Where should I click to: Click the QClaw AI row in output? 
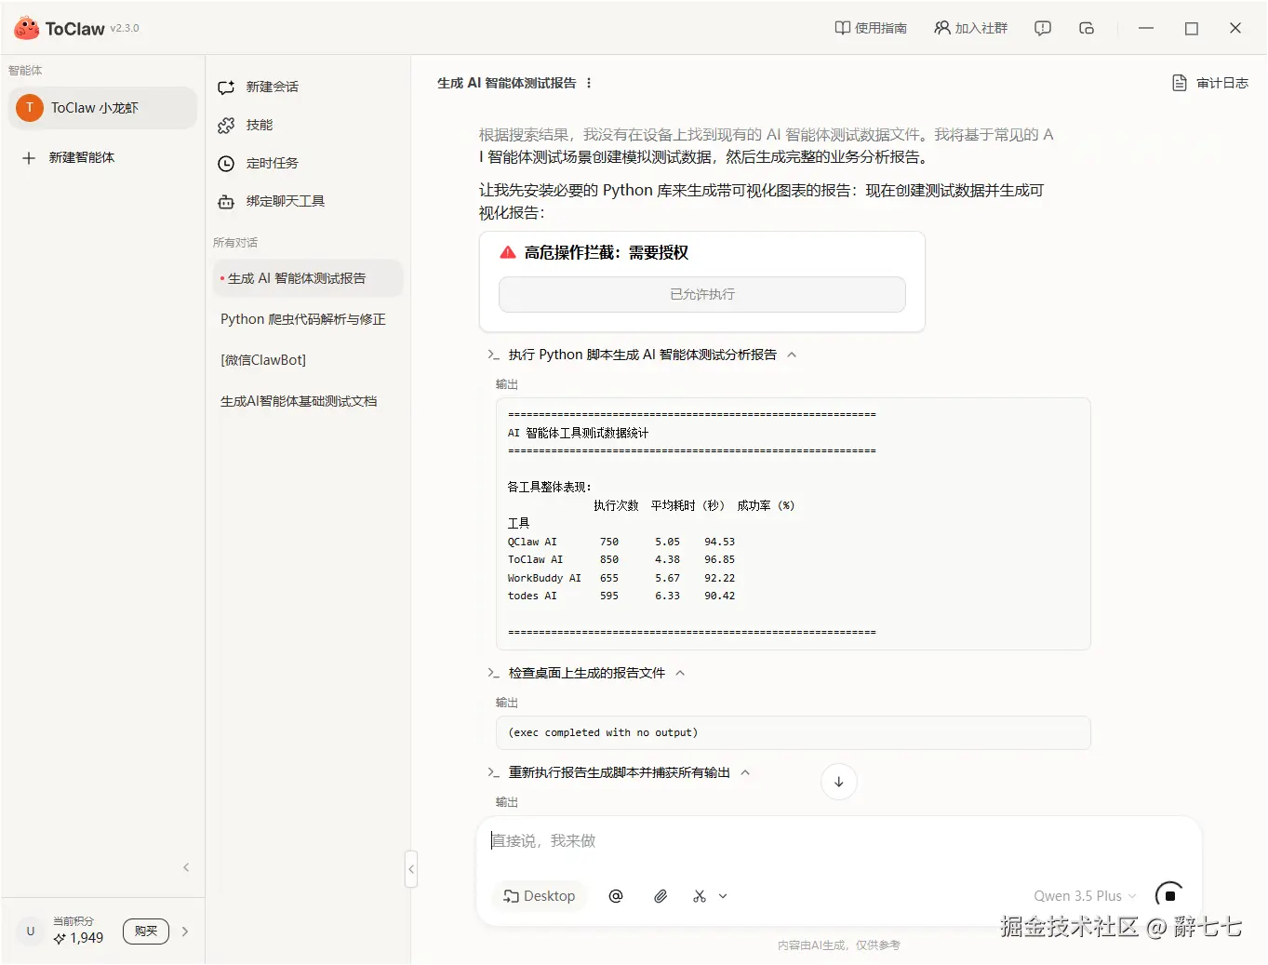[x=621, y=542]
